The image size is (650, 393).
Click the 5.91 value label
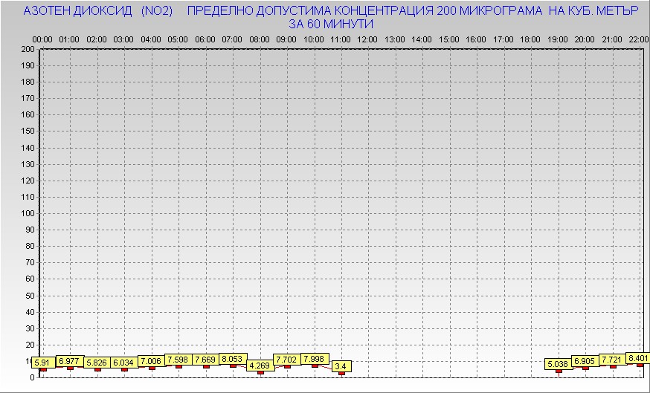coord(42,363)
